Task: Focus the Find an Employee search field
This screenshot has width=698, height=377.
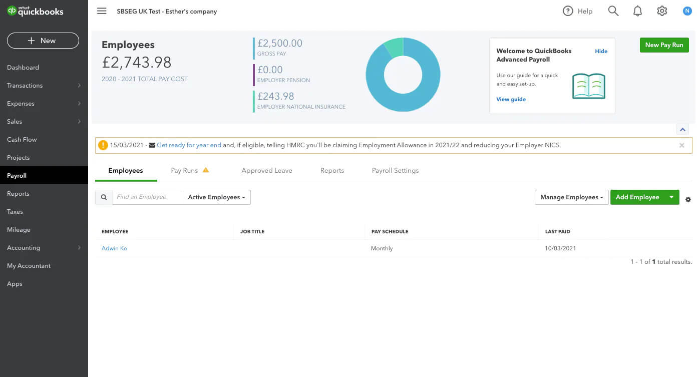Action: (x=148, y=197)
